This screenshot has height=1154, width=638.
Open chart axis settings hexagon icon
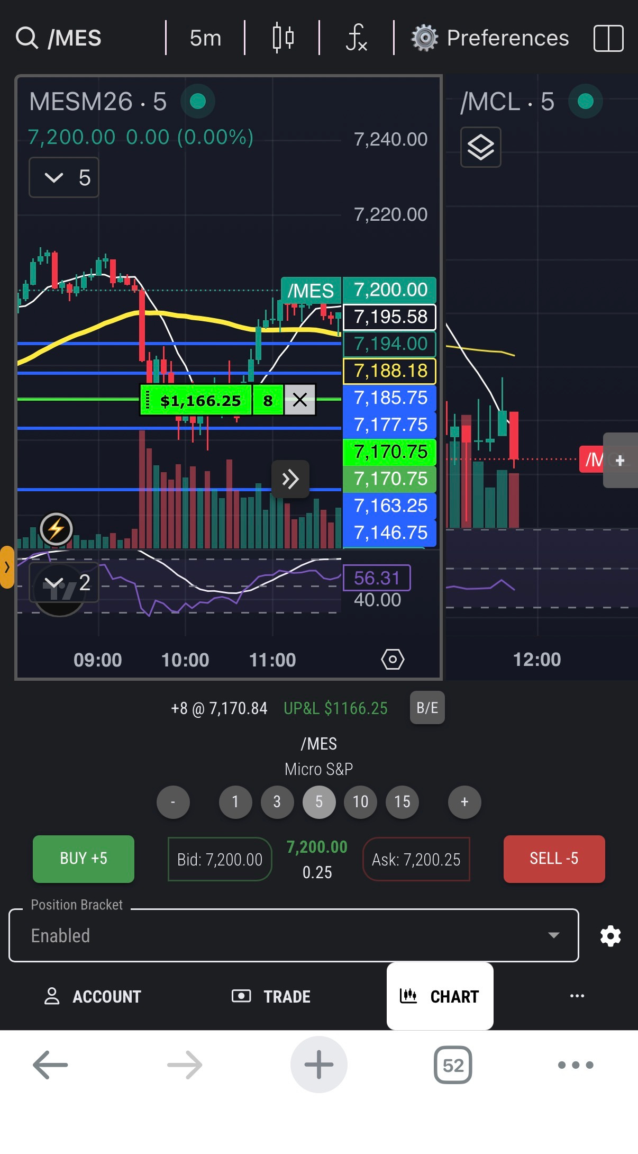pos(393,660)
